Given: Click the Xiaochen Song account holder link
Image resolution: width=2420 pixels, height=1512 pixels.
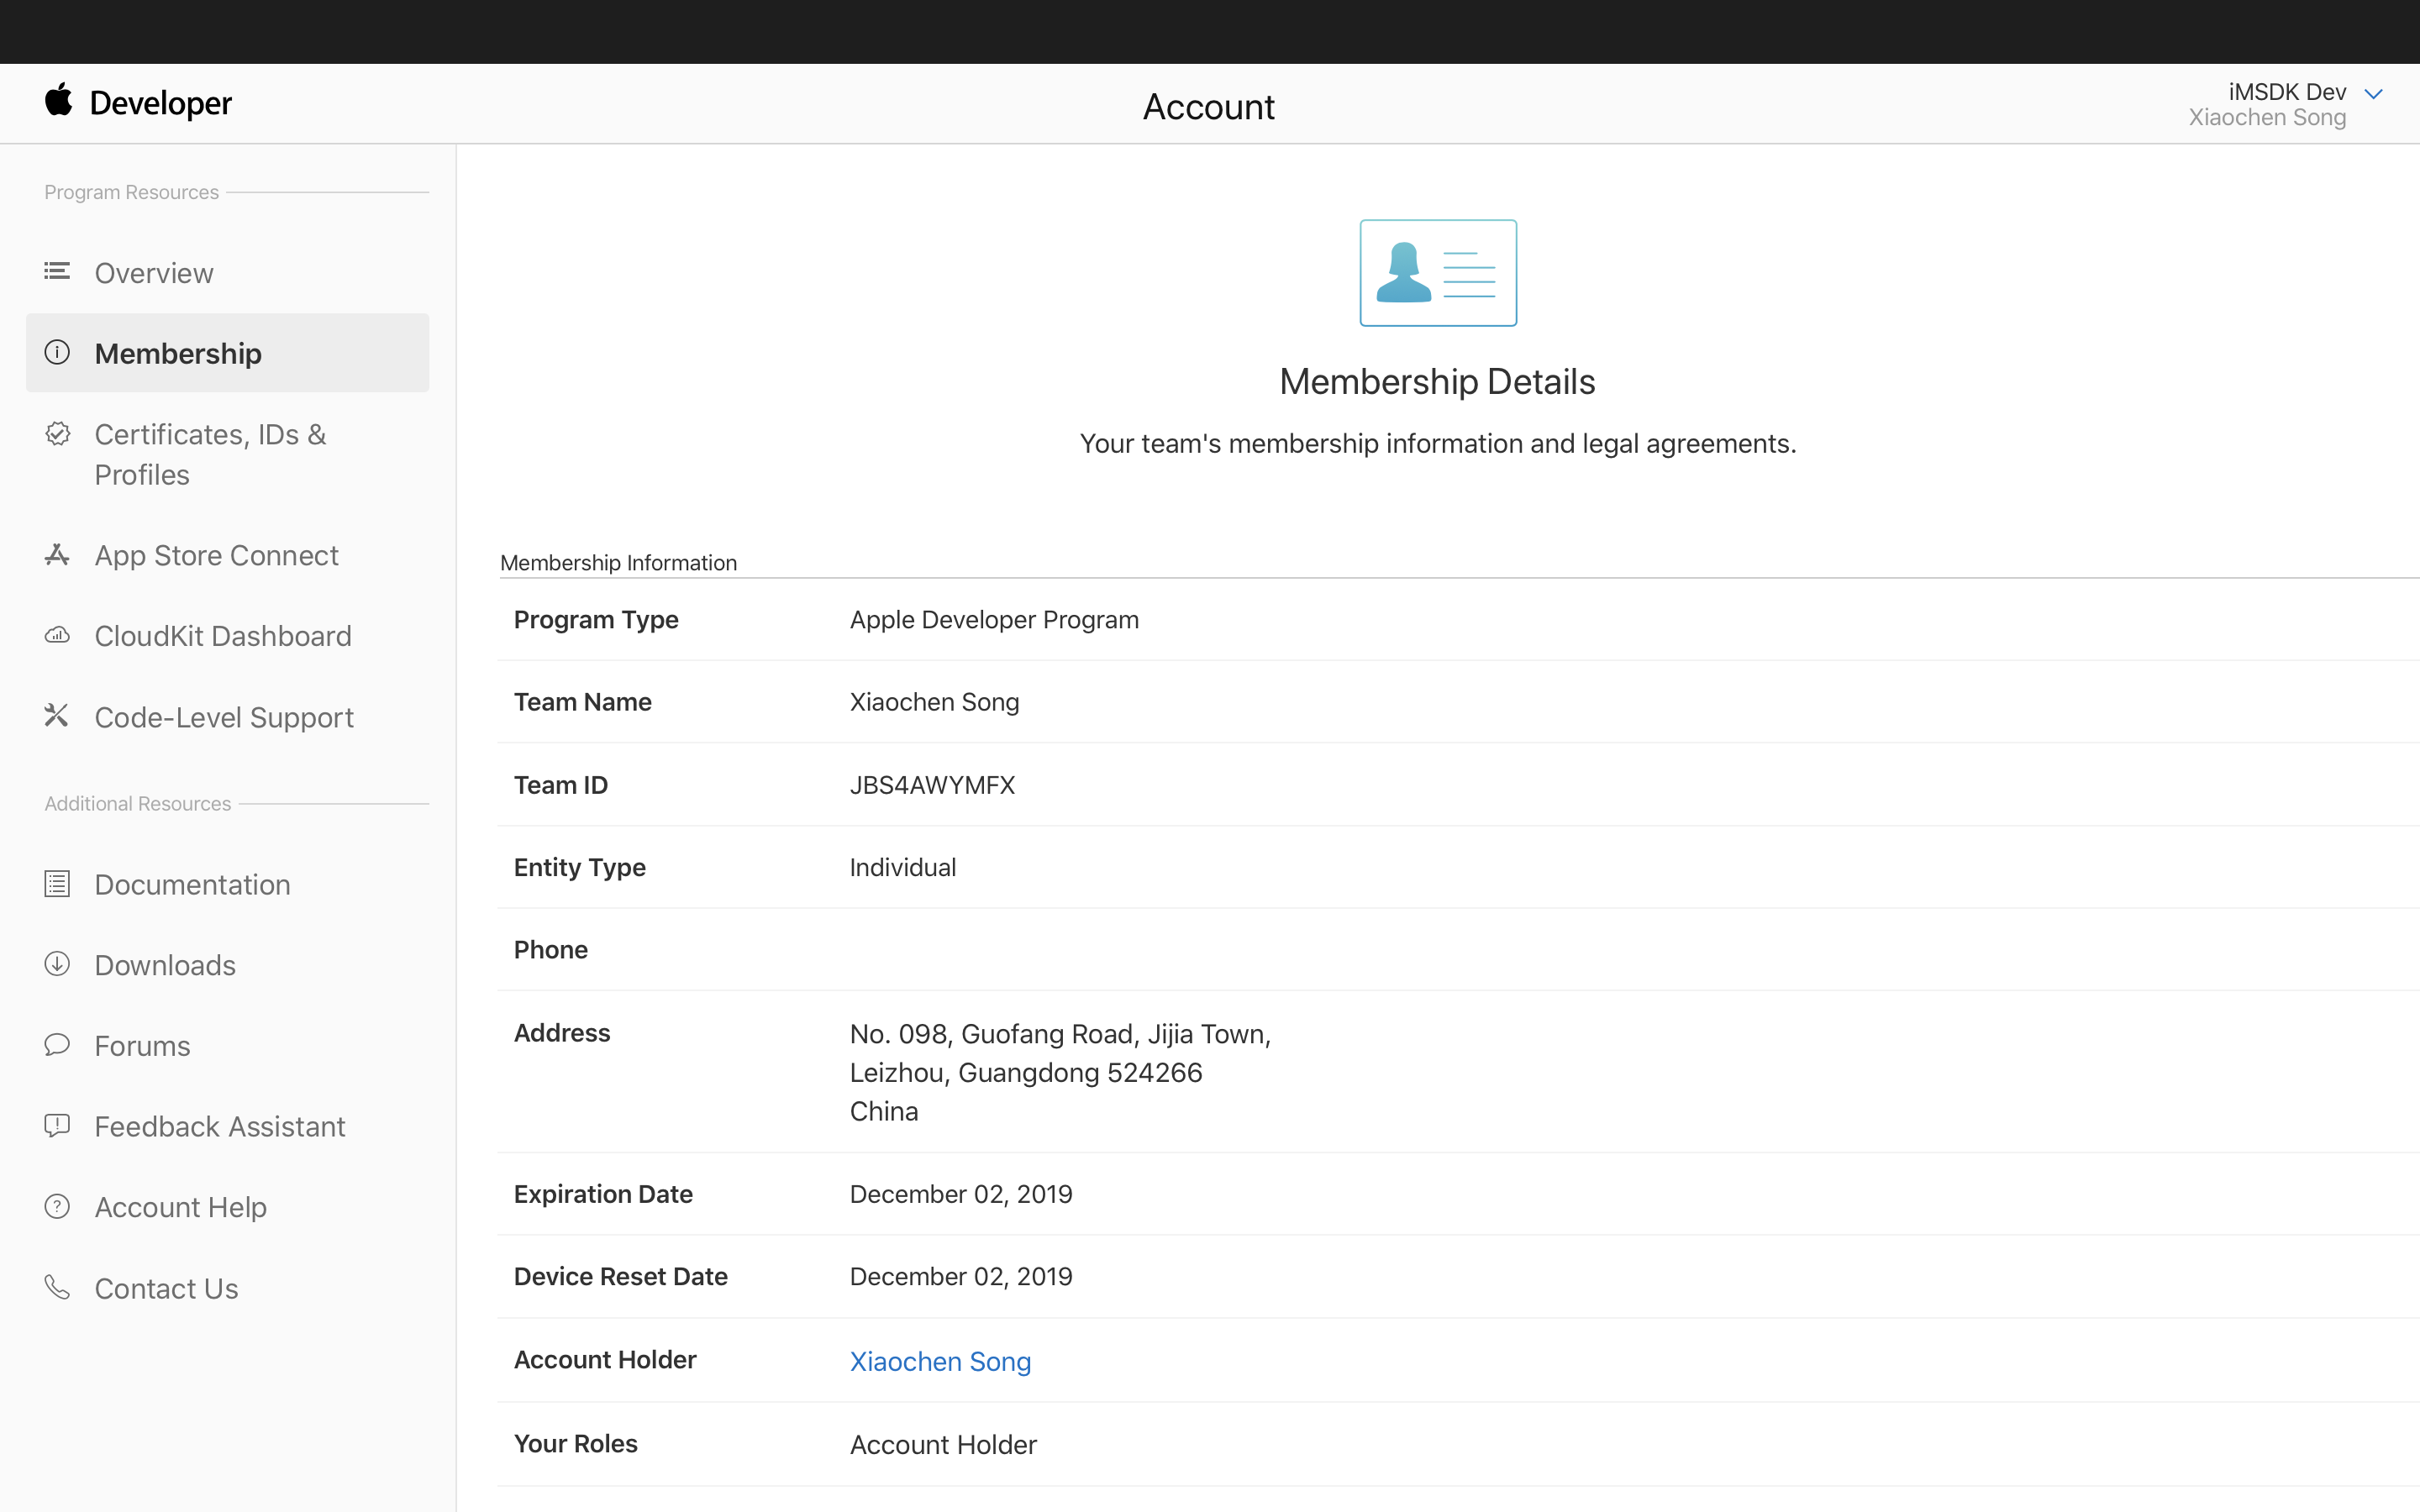Looking at the screenshot, I should [x=940, y=1361].
